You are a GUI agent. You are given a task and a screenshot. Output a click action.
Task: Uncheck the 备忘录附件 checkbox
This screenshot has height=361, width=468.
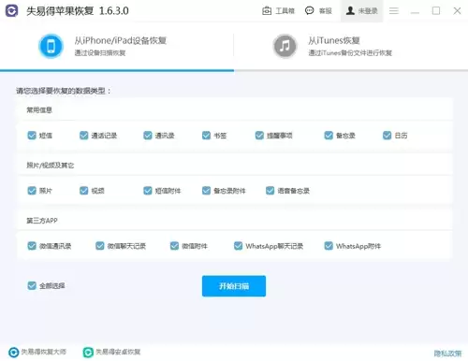[x=206, y=191]
